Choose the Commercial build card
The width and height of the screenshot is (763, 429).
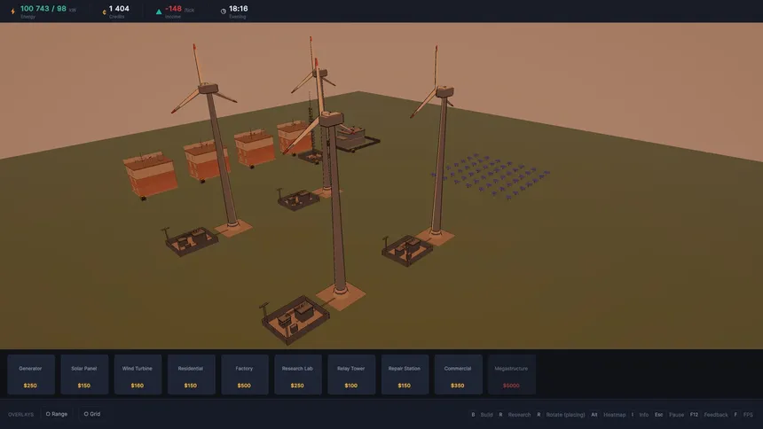[x=458, y=375]
